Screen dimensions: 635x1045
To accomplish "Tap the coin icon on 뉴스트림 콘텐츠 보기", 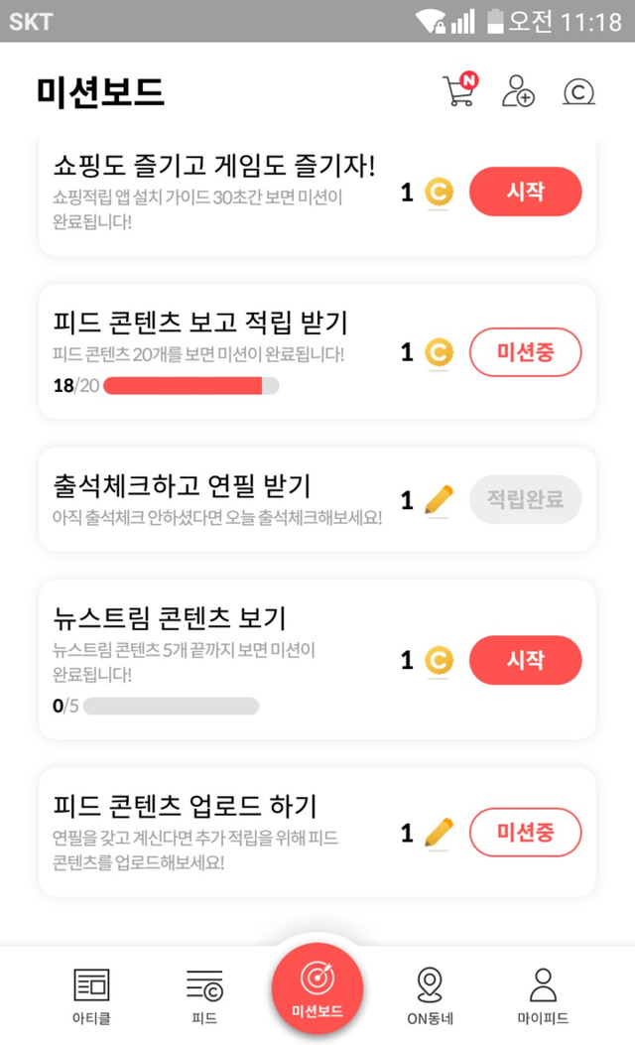I will tap(439, 660).
